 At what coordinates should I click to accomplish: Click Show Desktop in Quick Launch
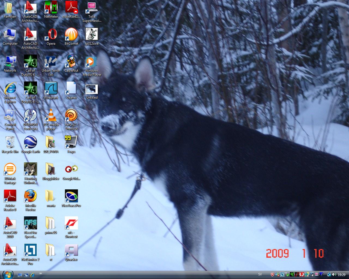click(x=20, y=275)
